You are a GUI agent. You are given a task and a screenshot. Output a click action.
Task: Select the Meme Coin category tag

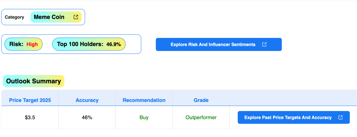pyautogui.click(x=56, y=17)
